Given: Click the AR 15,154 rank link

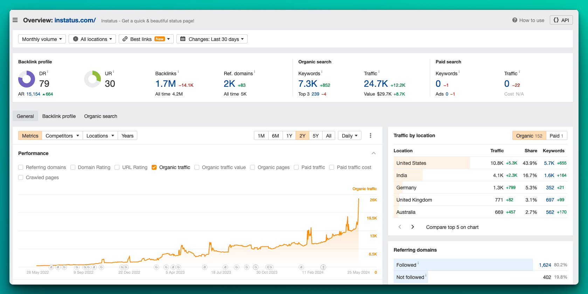Looking at the screenshot, I should pyautogui.click(x=33, y=94).
